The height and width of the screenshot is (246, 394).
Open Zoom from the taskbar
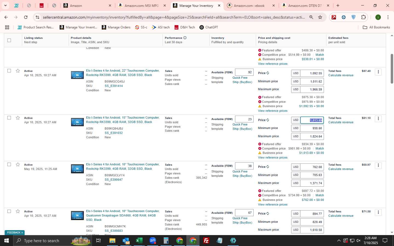click(x=153, y=241)
